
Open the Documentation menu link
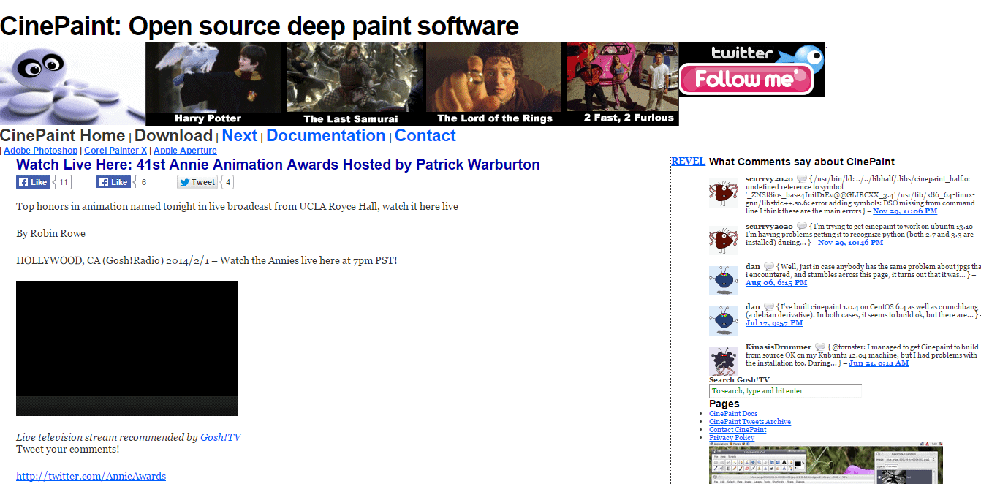tap(326, 136)
